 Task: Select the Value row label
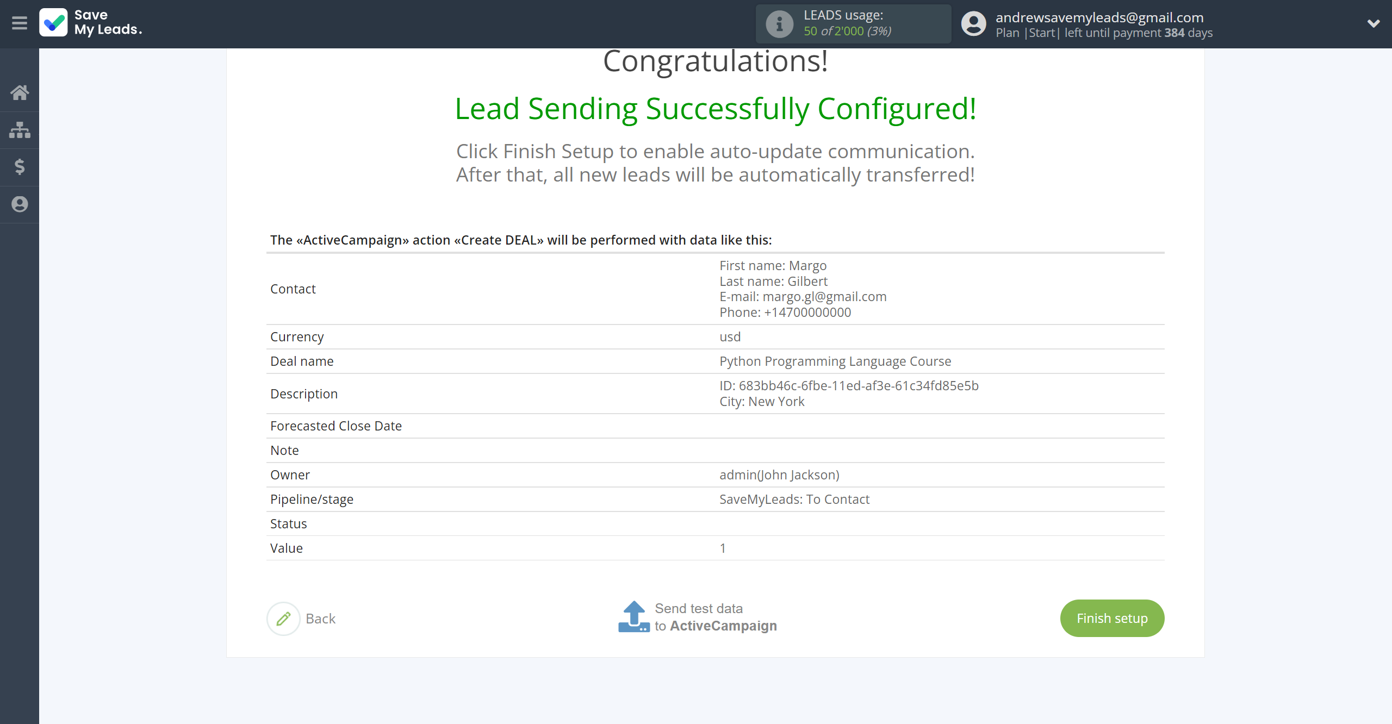point(286,548)
